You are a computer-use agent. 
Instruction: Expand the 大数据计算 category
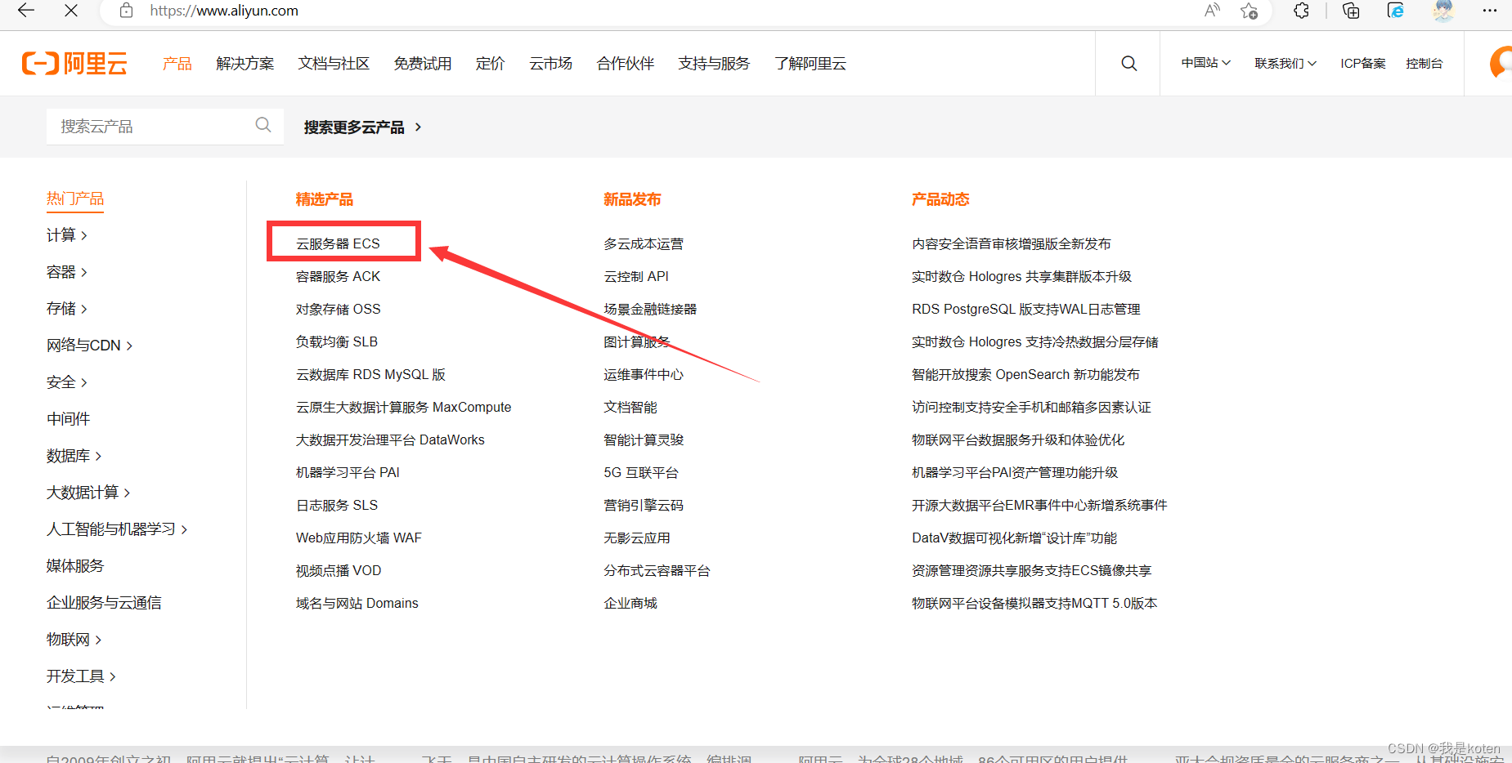89,493
